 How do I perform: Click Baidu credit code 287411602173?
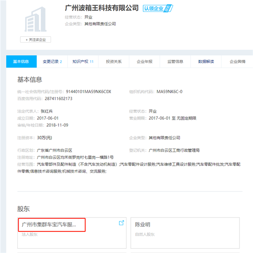click(x=59, y=99)
